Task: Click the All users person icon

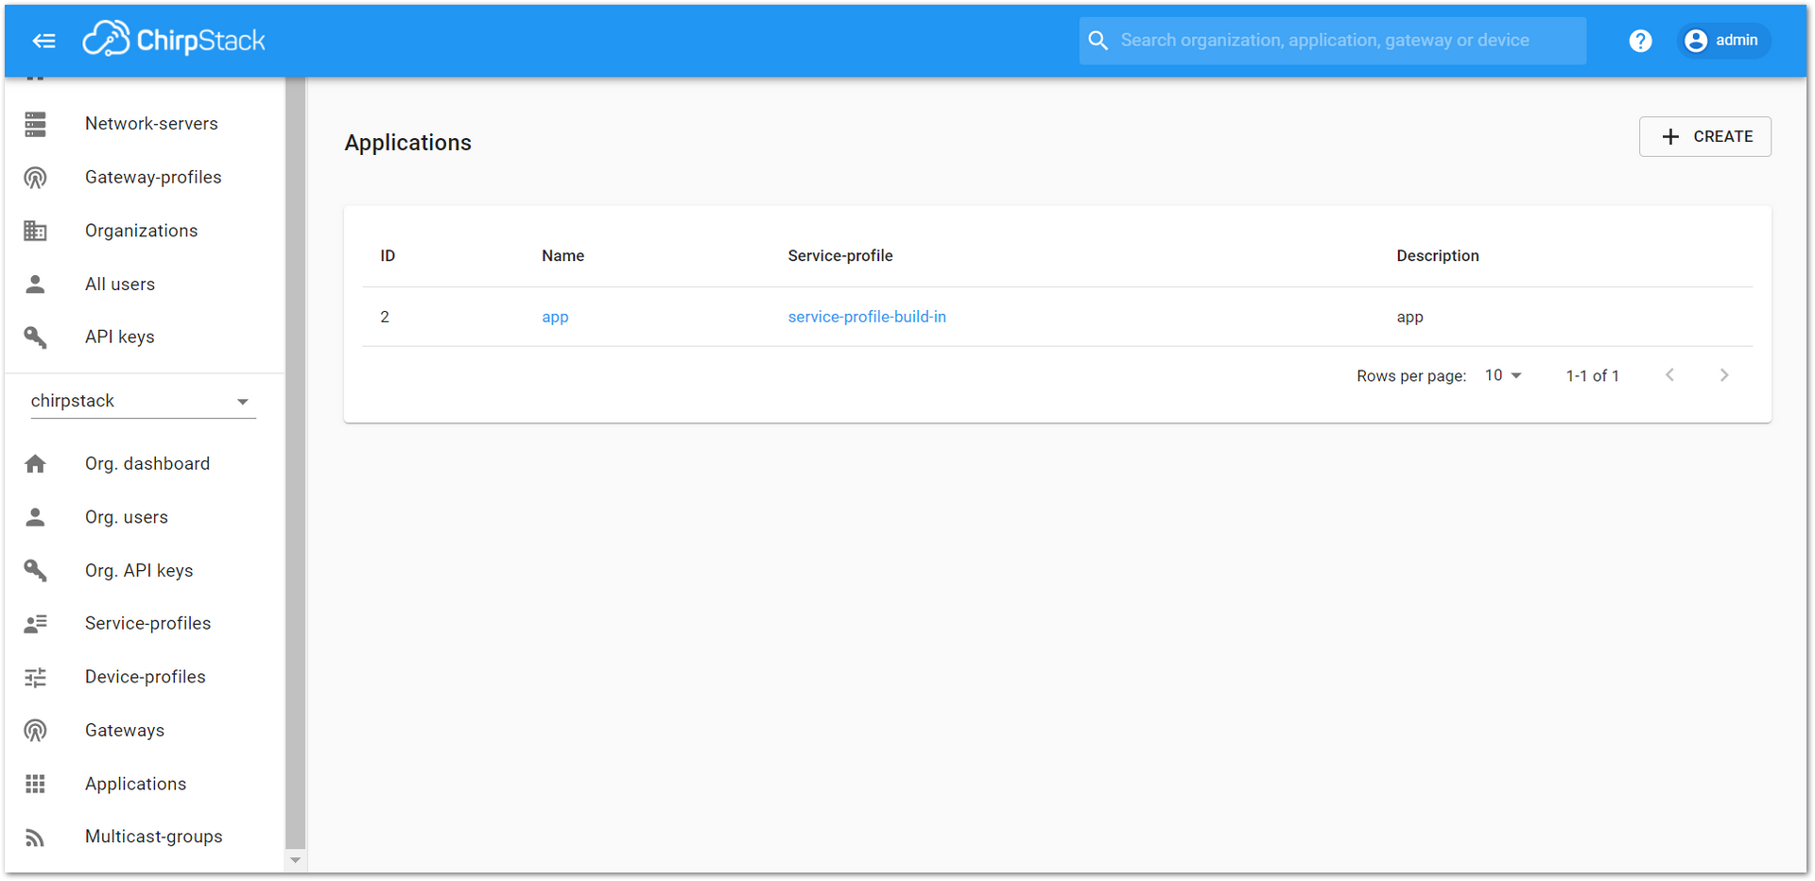Action: tap(36, 285)
